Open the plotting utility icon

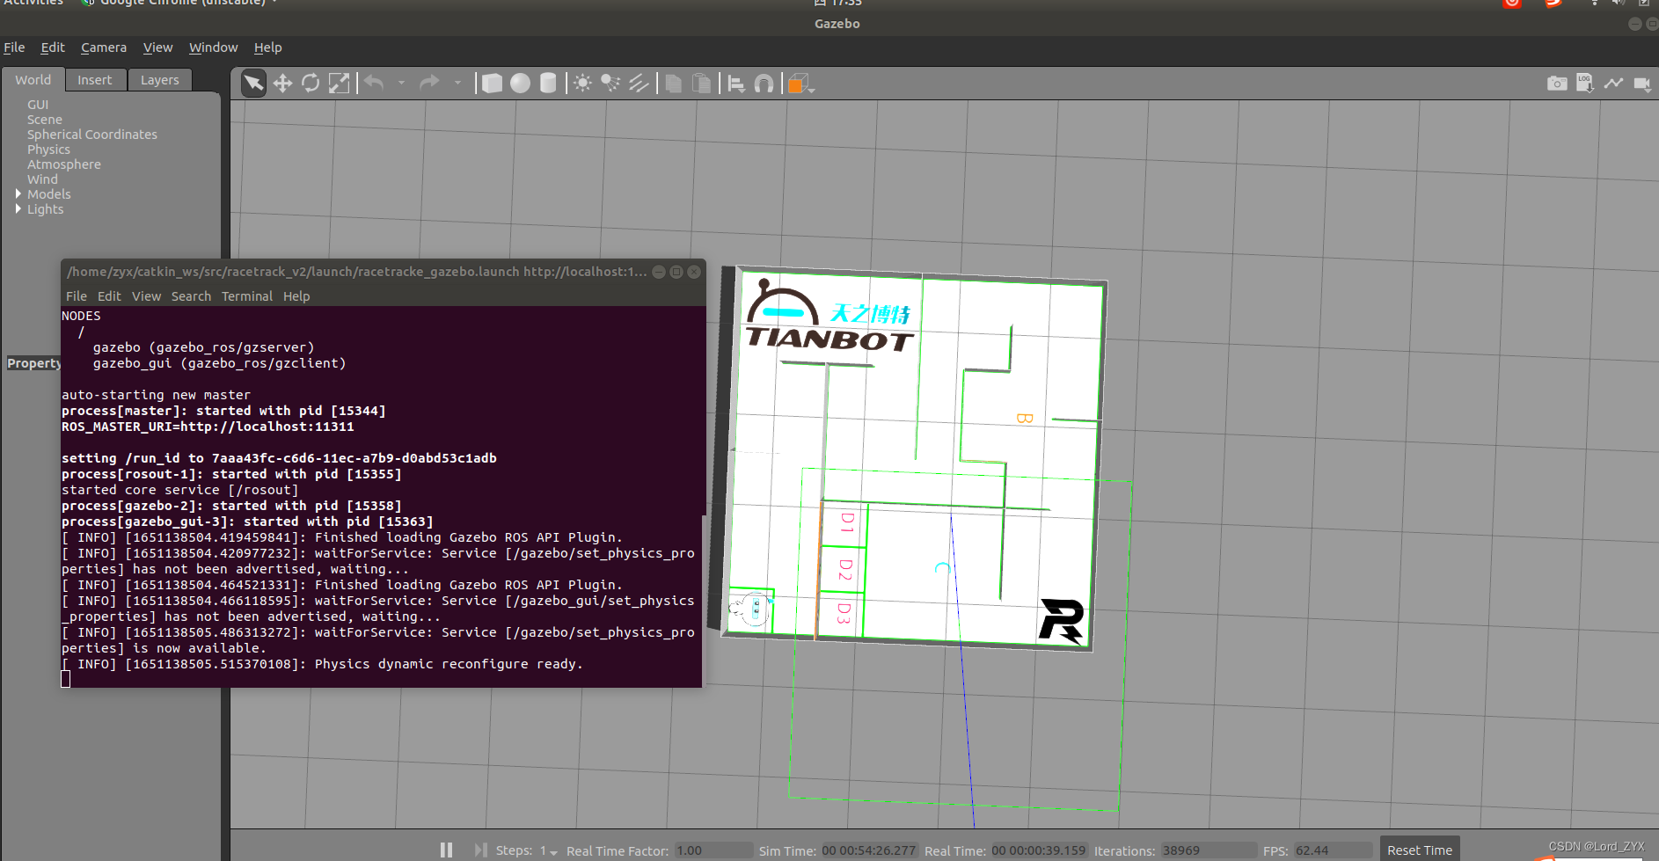click(x=1614, y=83)
